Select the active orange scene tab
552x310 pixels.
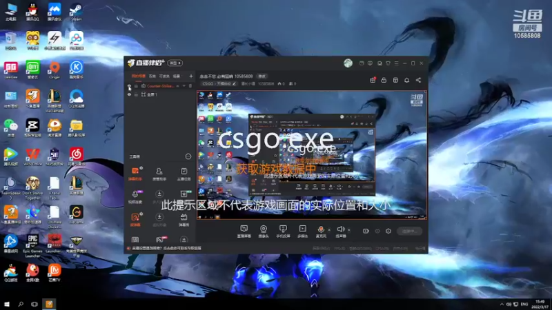(139, 76)
